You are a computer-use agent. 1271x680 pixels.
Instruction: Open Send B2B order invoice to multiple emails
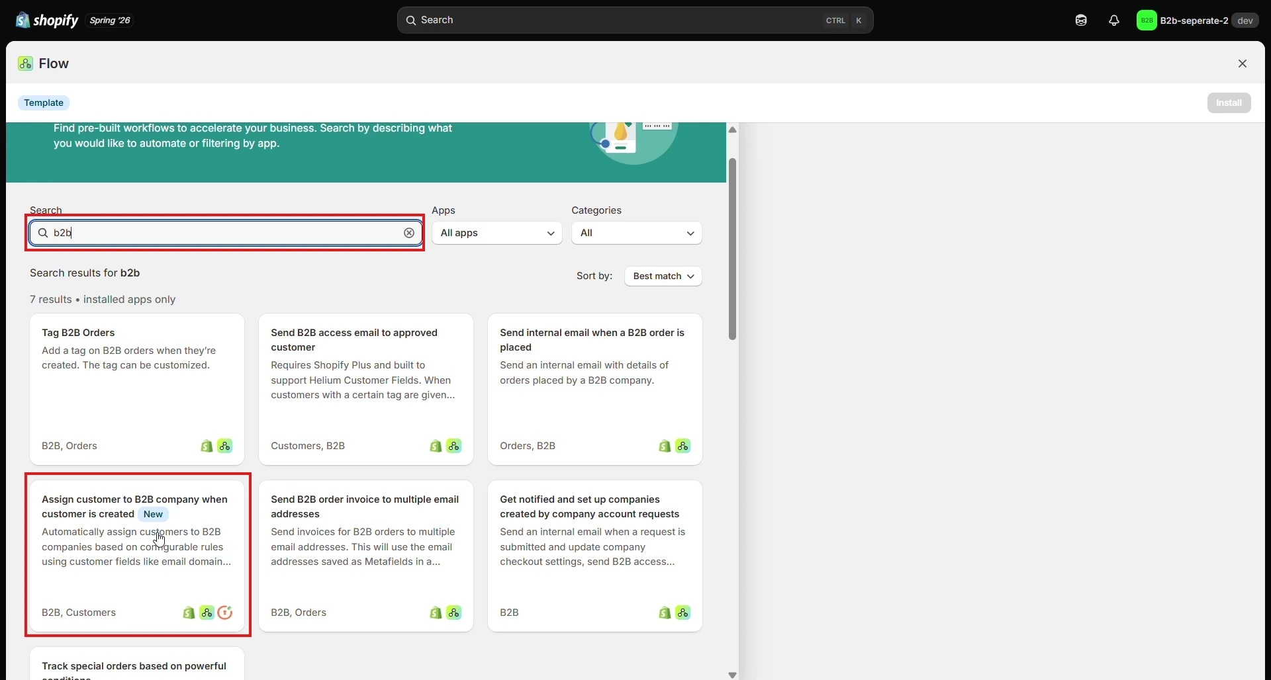tap(366, 556)
